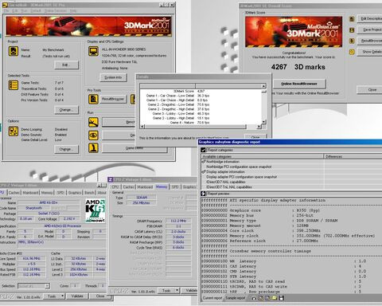The image size is (382, 306).
Task: Switch to Current report tab
Action: pos(212,298)
